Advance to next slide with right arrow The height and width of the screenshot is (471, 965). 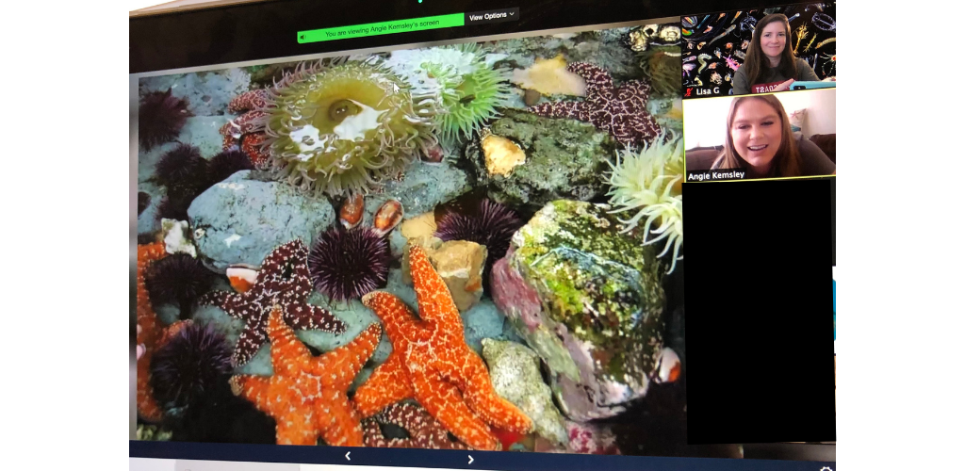471,459
